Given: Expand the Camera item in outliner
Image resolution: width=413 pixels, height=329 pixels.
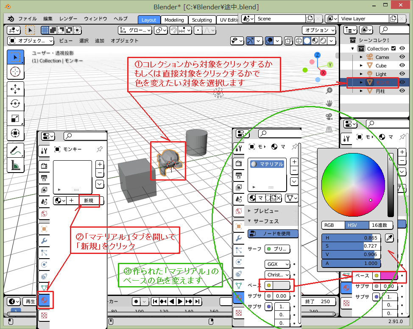Looking at the screenshot, I should click(361, 57).
